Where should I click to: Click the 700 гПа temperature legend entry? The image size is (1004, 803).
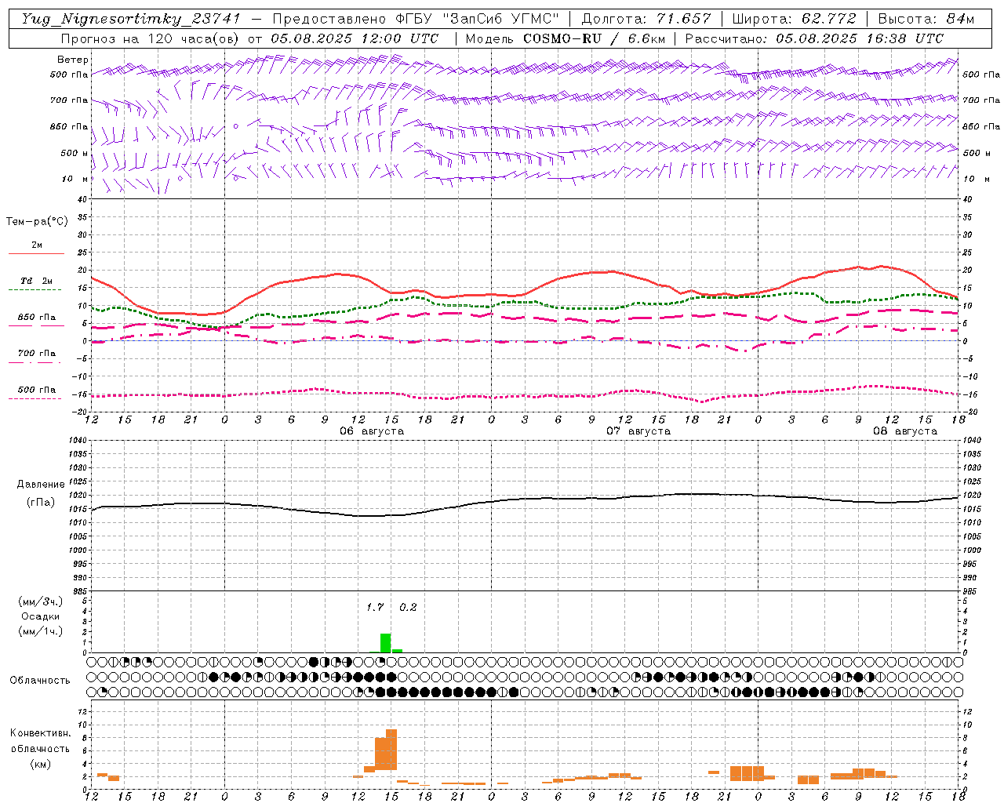37,353
